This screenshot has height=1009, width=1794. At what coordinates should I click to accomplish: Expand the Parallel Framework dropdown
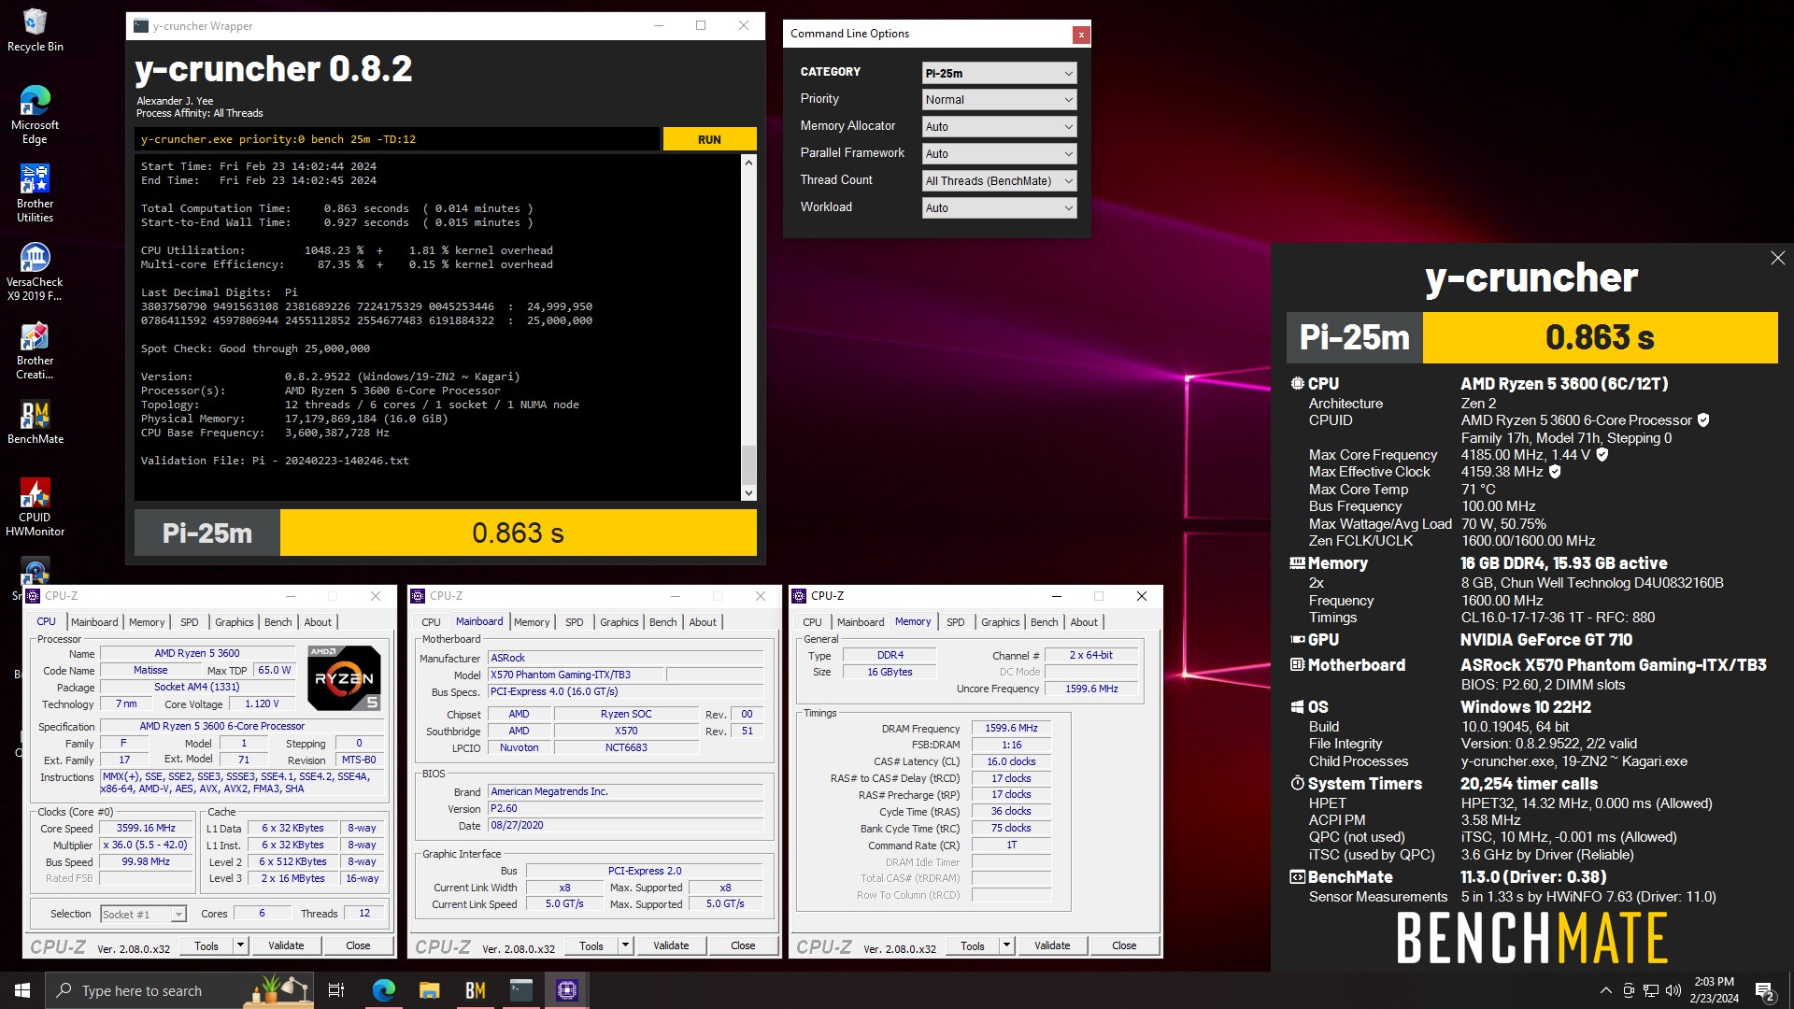999,154
